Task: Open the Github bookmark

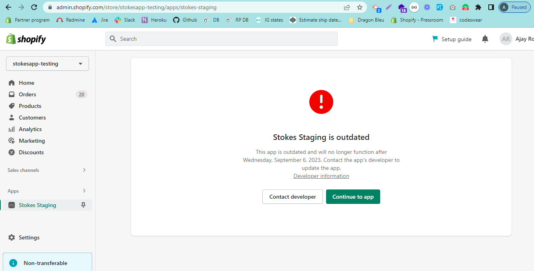Action: point(185,20)
